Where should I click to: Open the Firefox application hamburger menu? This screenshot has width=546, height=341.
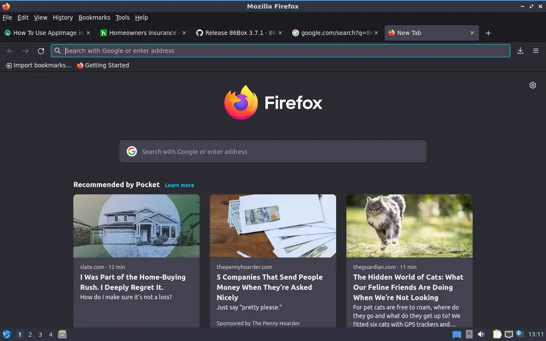click(536, 51)
